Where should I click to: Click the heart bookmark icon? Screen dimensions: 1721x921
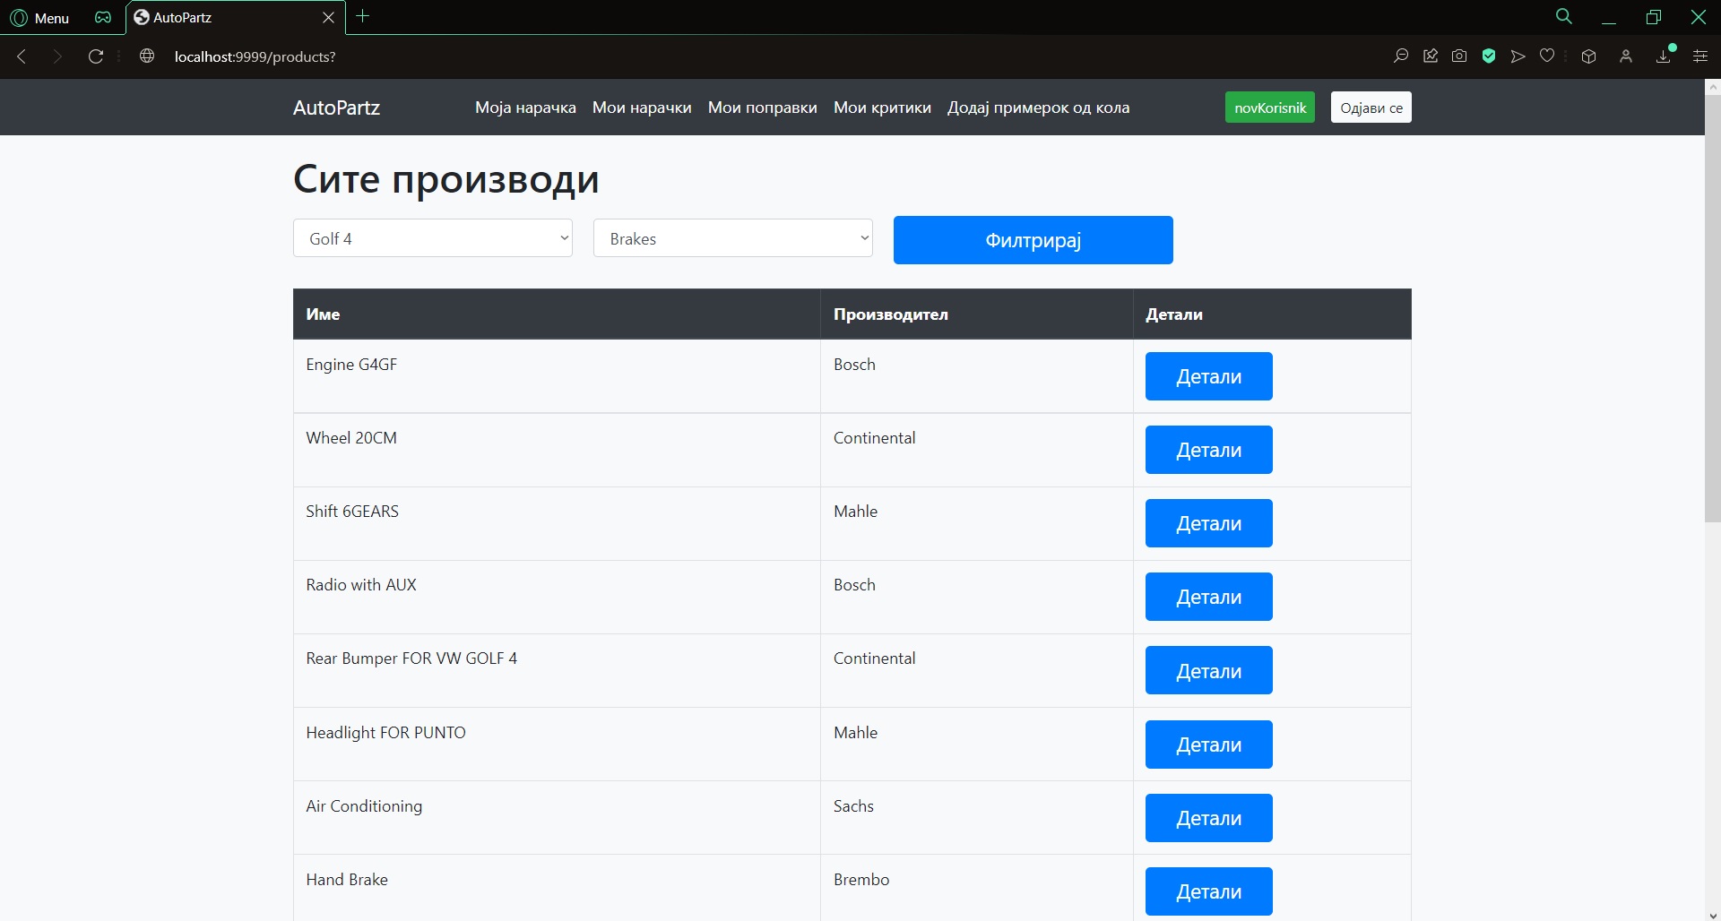tap(1547, 56)
